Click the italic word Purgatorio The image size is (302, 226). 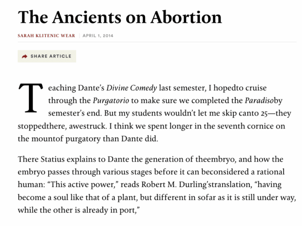click(x=108, y=100)
